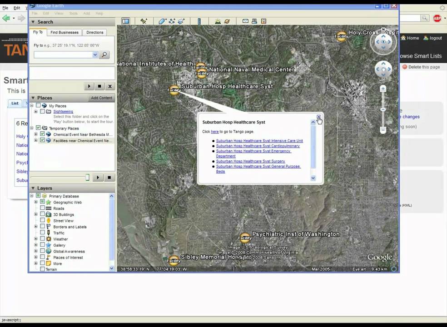Screen dimensions: 447x327
Task: Collapse the Primary Database tree node
Action: 32,196
